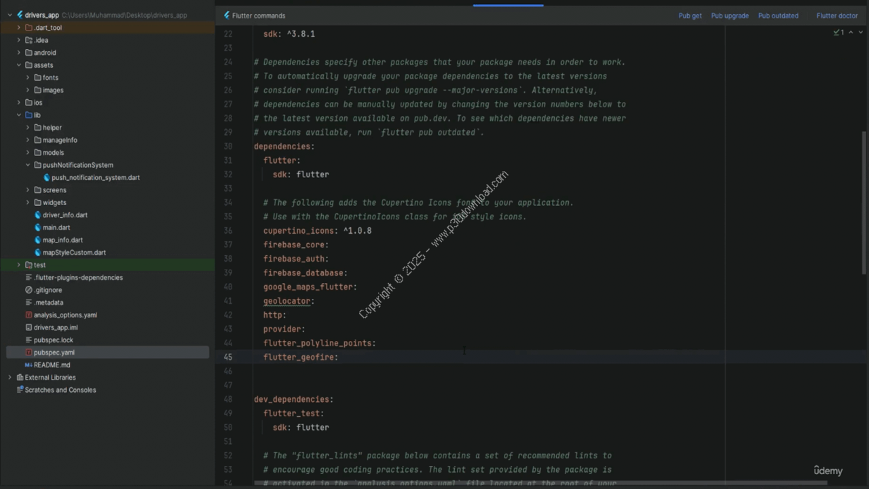
Task: Click the README.md markdown icon
Action: 29,365
